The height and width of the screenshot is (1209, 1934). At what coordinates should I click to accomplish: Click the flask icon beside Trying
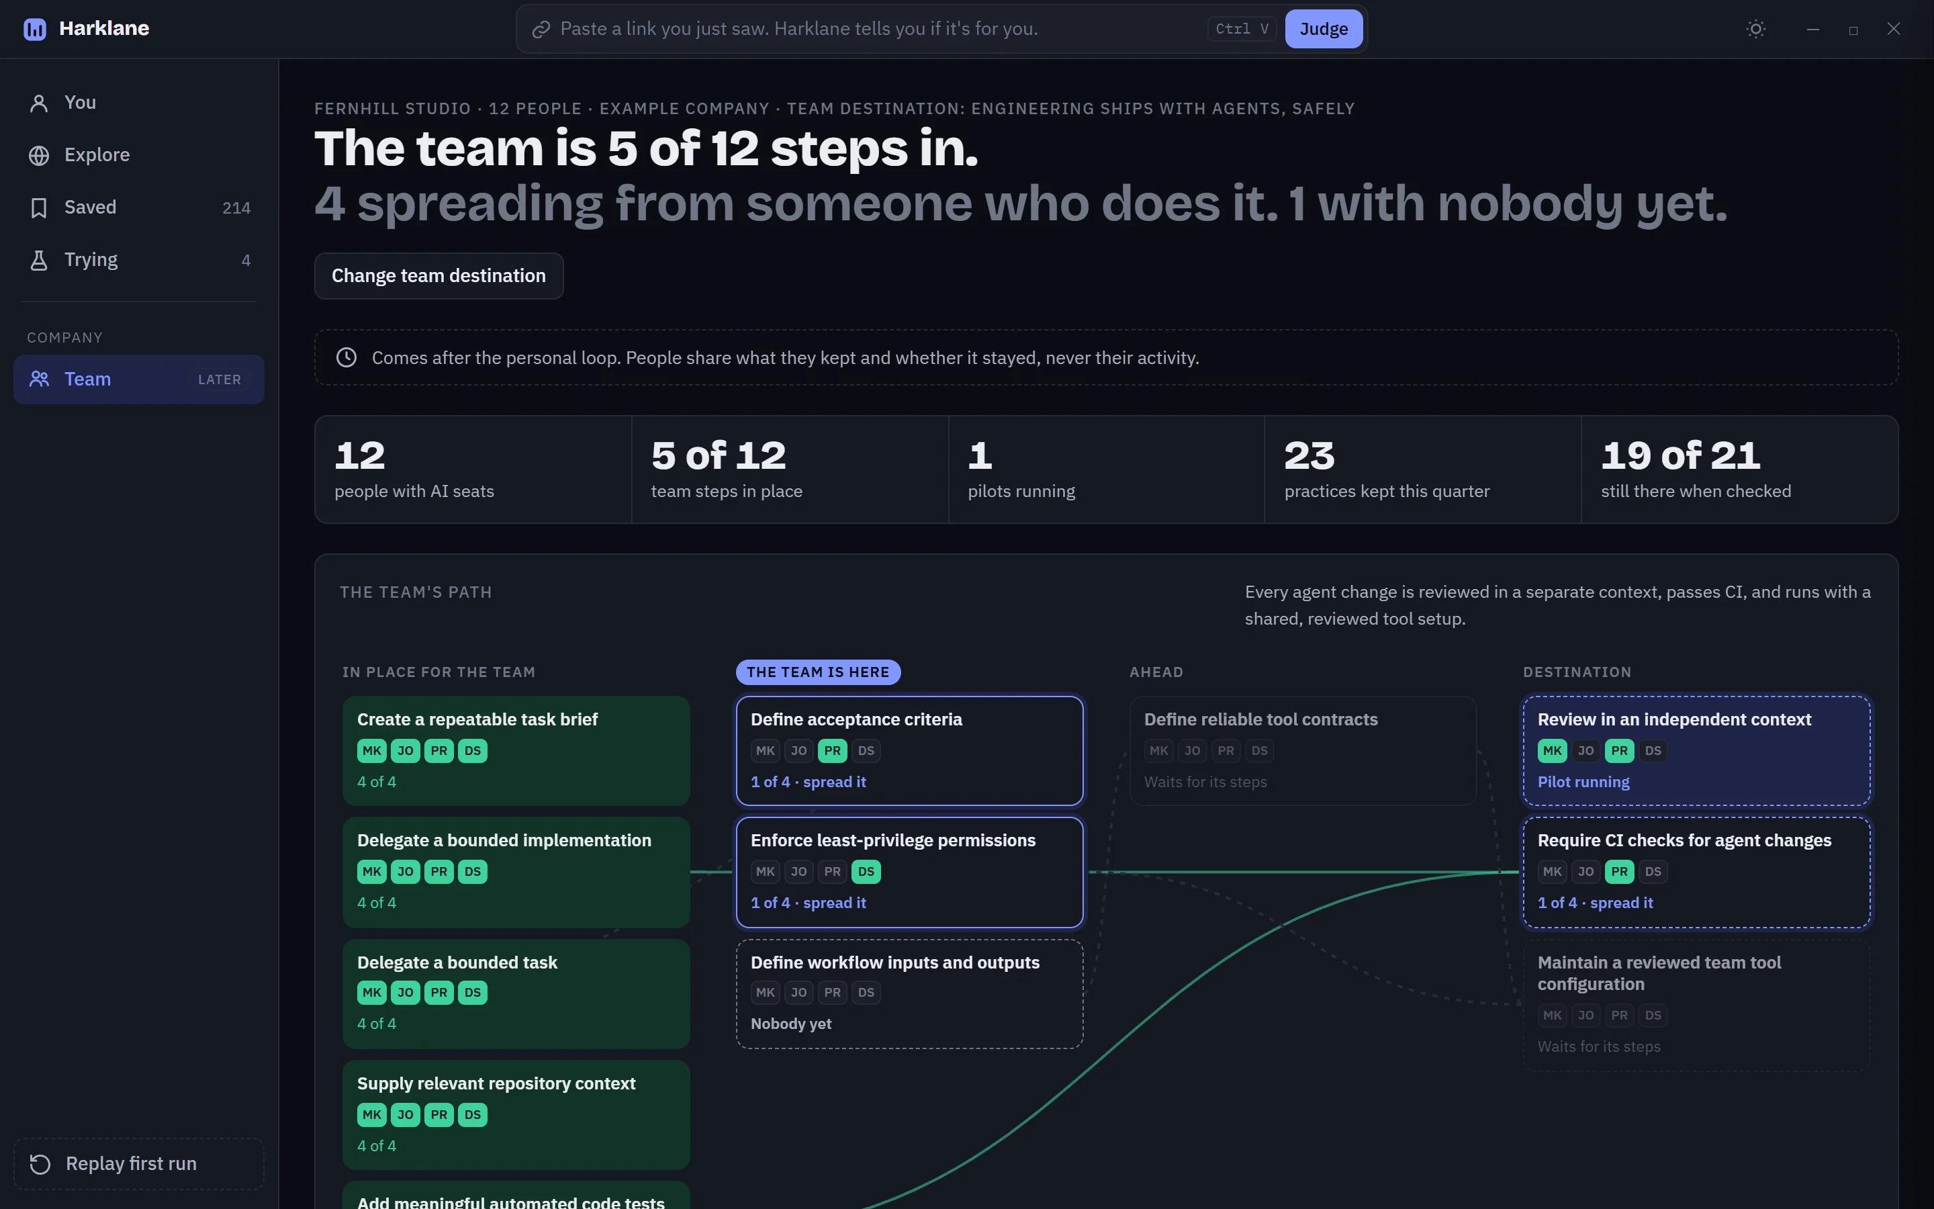click(x=38, y=260)
